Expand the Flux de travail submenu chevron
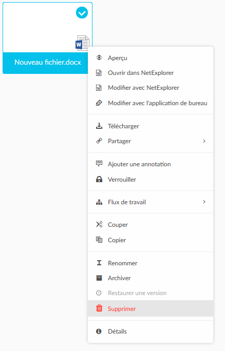The image size is (225, 351). click(x=204, y=202)
